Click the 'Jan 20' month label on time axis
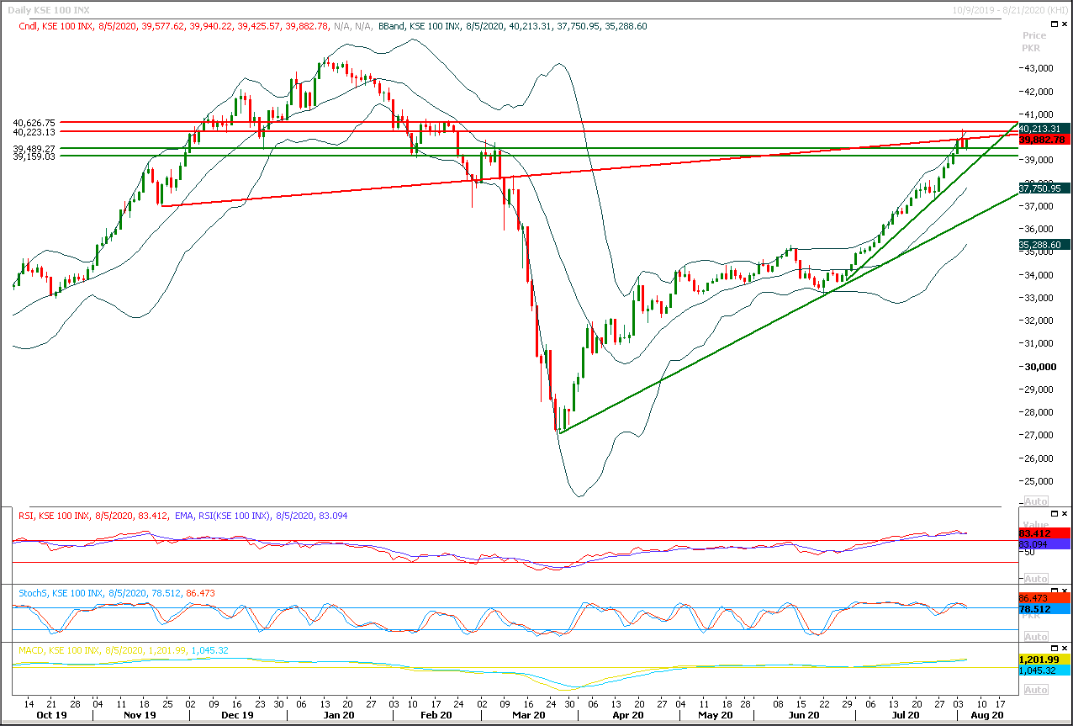Screen dimensions: 1073x726 (337, 715)
